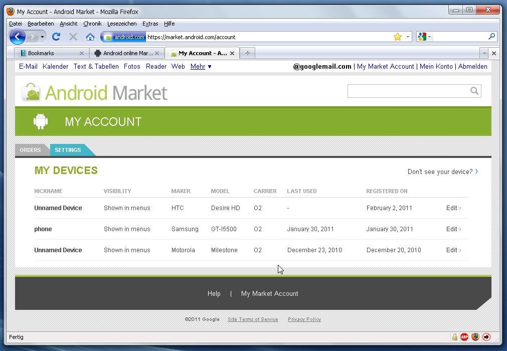Edit the Samsung GT-I5500 device
The image size is (507, 351).
[x=454, y=229]
